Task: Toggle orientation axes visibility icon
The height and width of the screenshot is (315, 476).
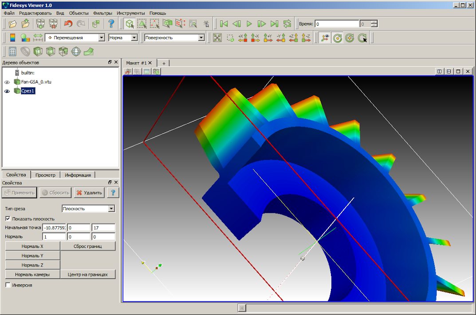Action: coord(324,38)
